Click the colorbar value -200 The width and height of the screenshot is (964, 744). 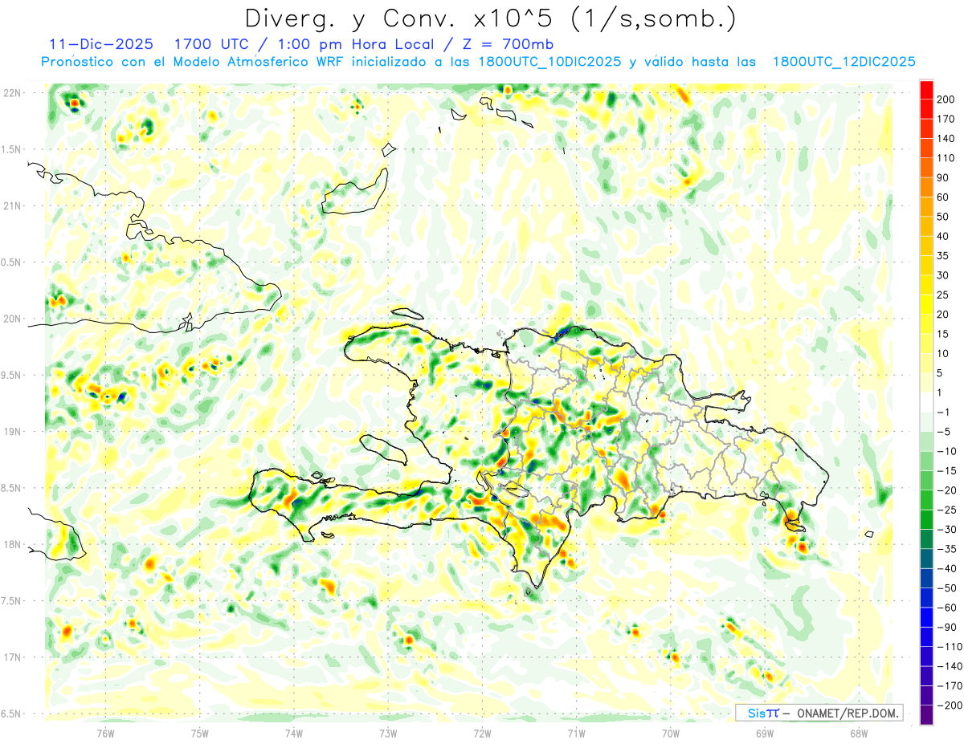tap(950, 705)
